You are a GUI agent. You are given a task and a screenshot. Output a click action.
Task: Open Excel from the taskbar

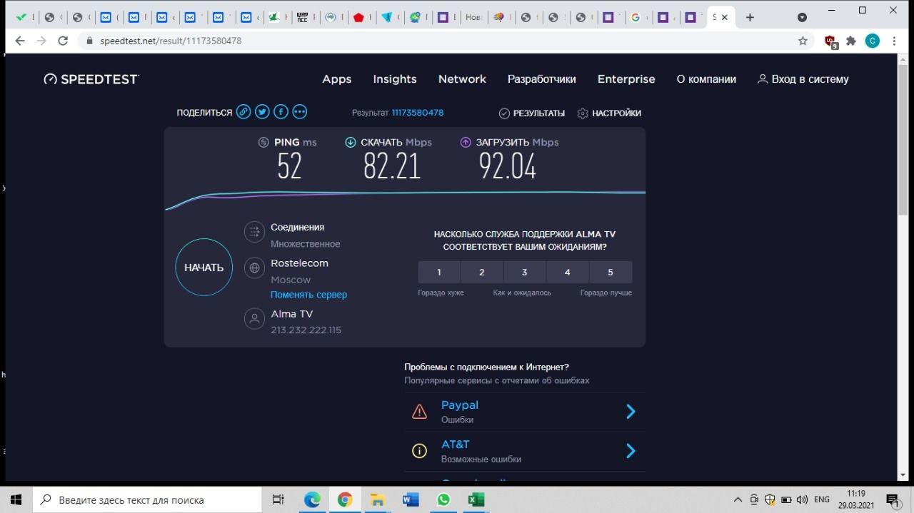point(476,500)
